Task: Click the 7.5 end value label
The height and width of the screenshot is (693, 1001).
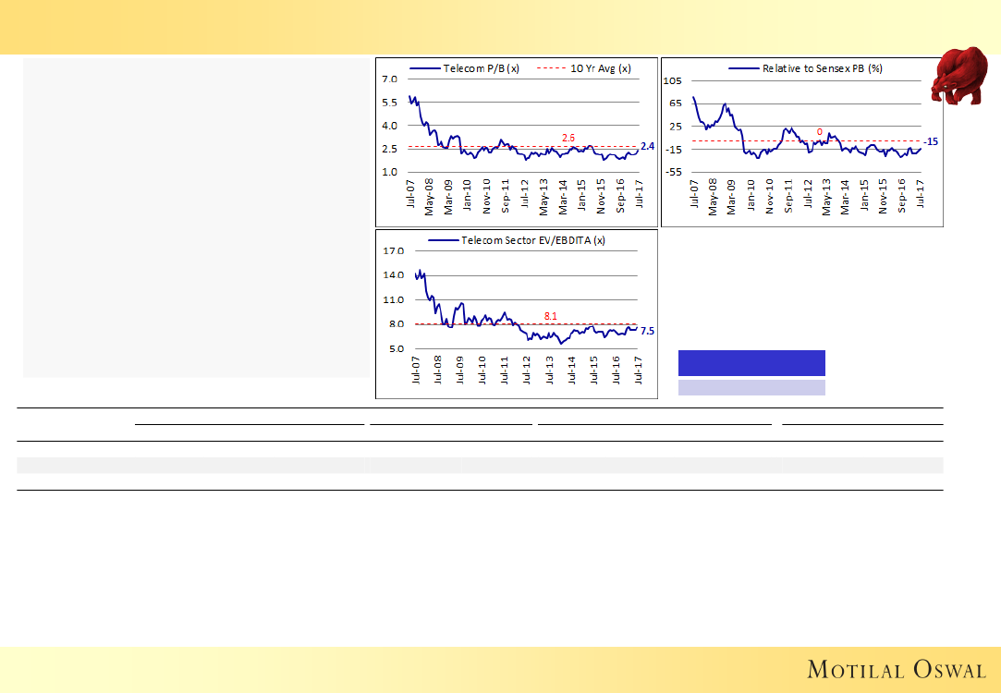Action: (x=647, y=331)
